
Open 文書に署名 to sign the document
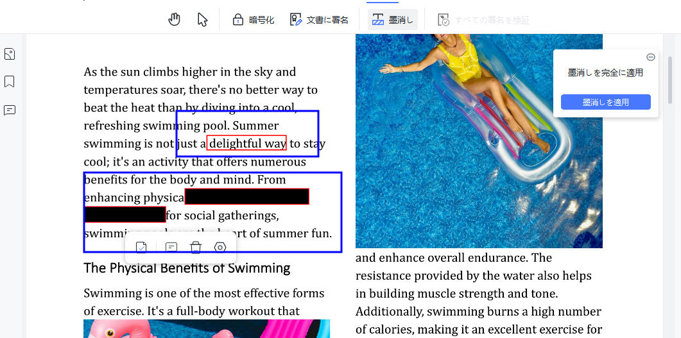click(x=319, y=19)
